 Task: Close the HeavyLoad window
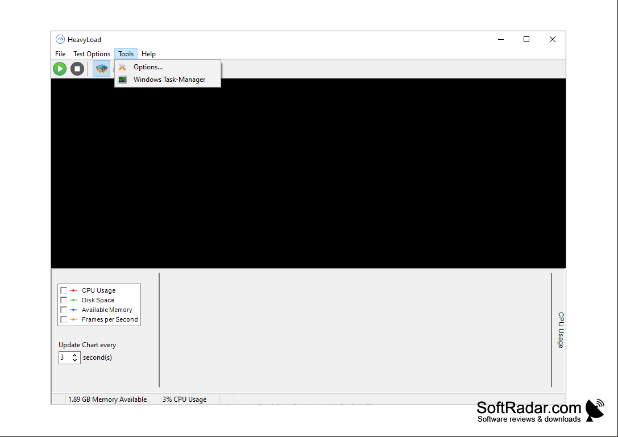tap(553, 39)
